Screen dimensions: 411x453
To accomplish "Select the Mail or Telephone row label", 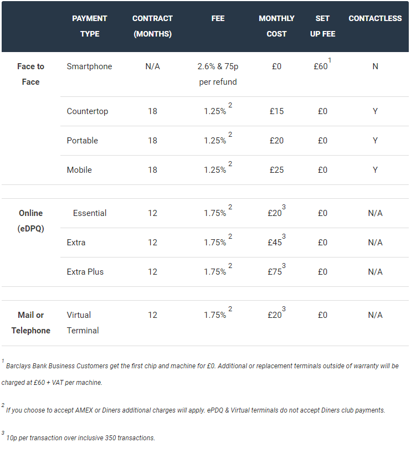I will (x=30, y=322).
